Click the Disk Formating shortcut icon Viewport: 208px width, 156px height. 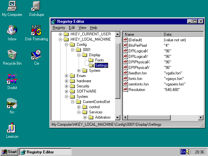pyautogui.click(x=36, y=31)
